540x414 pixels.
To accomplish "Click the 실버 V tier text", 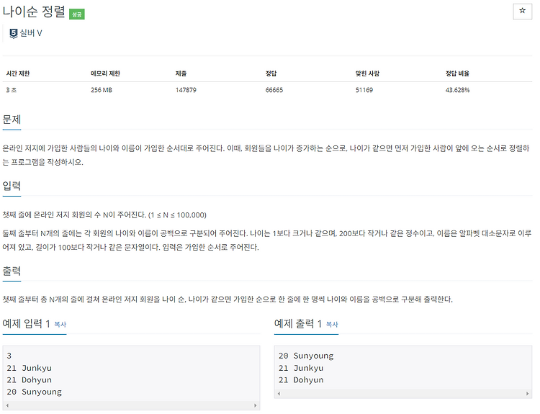I will 31,33.
